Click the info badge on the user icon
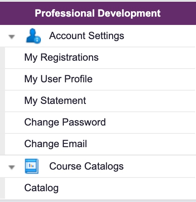196x202 pixels. 37,40
